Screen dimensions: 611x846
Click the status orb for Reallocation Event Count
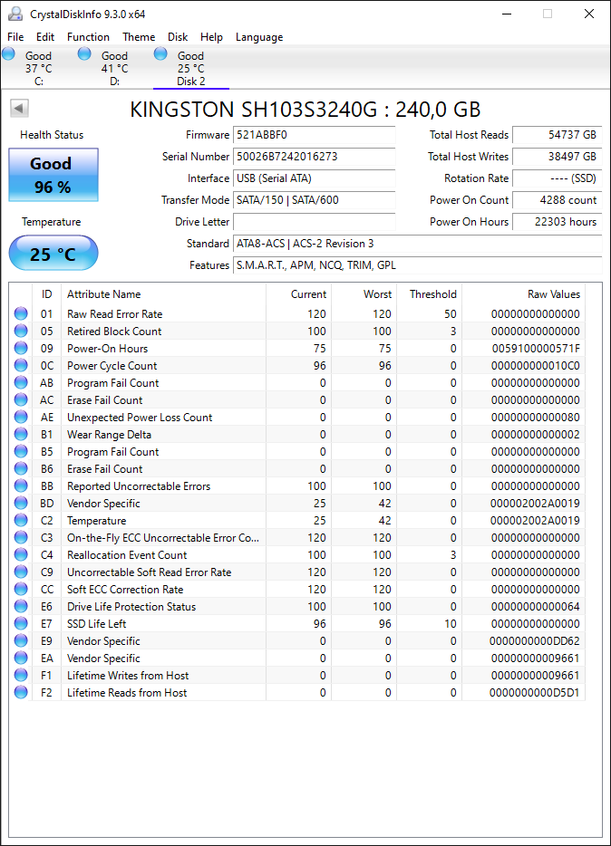click(21, 554)
